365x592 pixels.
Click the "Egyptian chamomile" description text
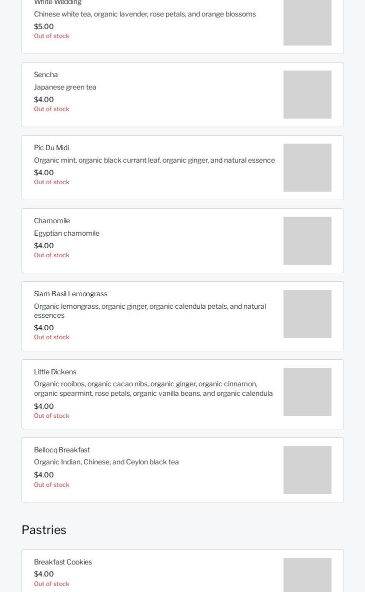pos(66,233)
